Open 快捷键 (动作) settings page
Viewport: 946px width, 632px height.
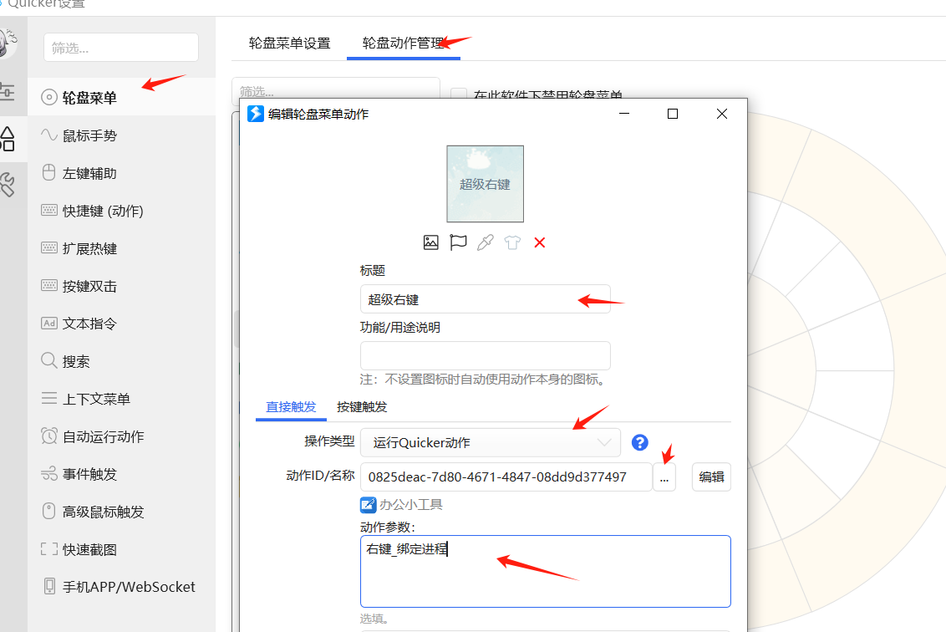pos(121,211)
